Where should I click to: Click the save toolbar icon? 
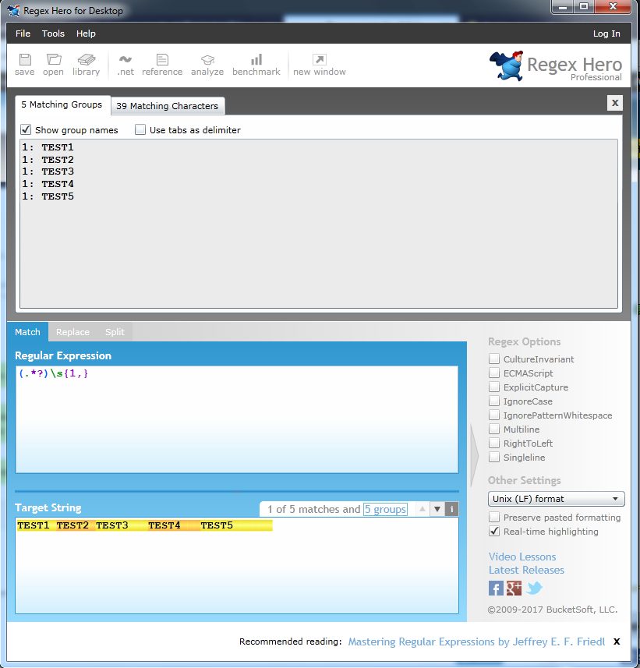tap(25, 65)
